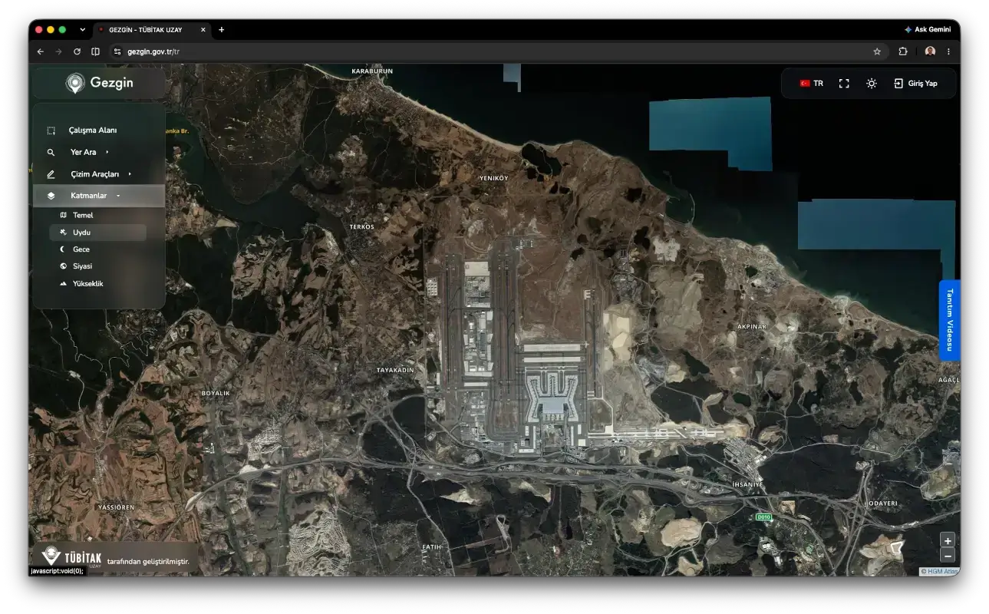Click the TÜBİTAK UZAY logo
The height and width of the screenshot is (614, 989).
(x=71, y=557)
